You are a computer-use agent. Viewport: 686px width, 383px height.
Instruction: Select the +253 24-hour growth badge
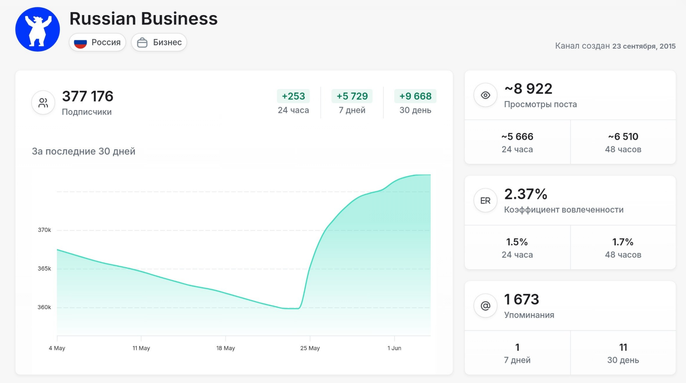pos(293,96)
